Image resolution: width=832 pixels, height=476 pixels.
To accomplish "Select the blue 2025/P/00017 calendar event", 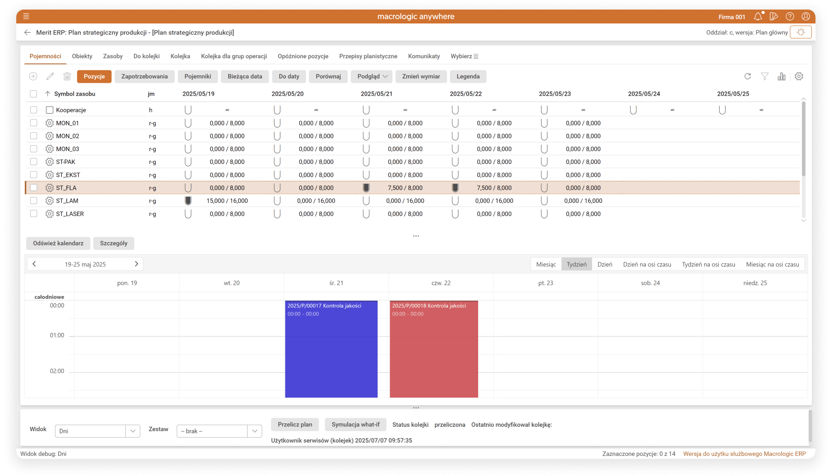I will pyautogui.click(x=331, y=349).
